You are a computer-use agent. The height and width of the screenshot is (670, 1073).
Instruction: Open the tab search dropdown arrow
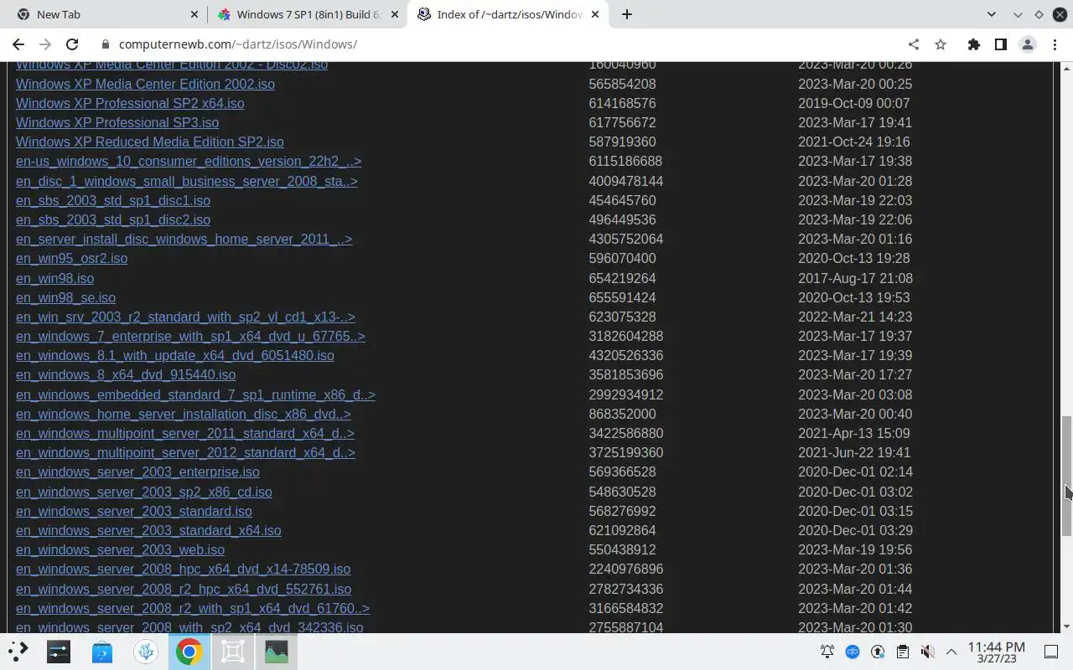pyautogui.click(x=991, y=14)
